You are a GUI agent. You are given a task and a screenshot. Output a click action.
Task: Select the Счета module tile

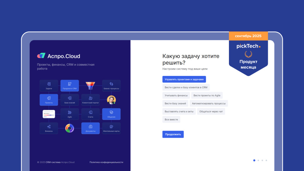tap(91, 114)
